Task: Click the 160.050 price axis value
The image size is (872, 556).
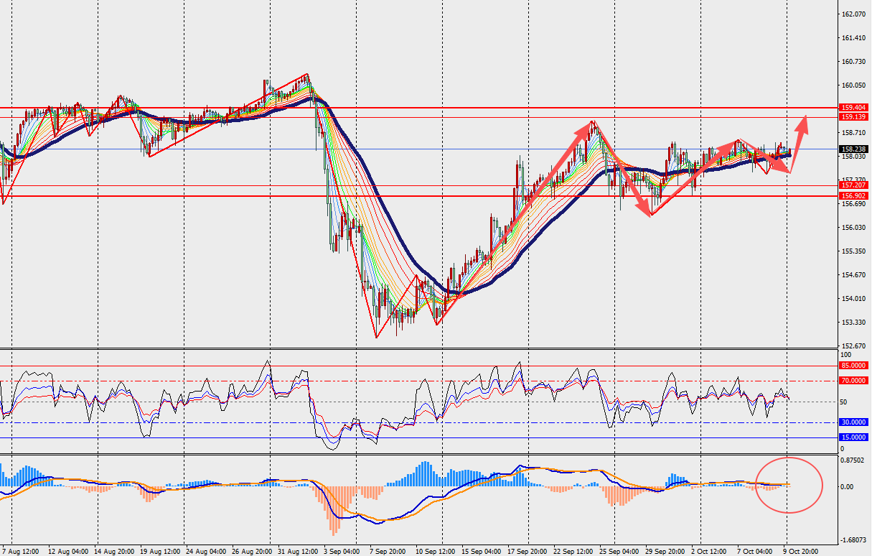Action: pos(852,85)
